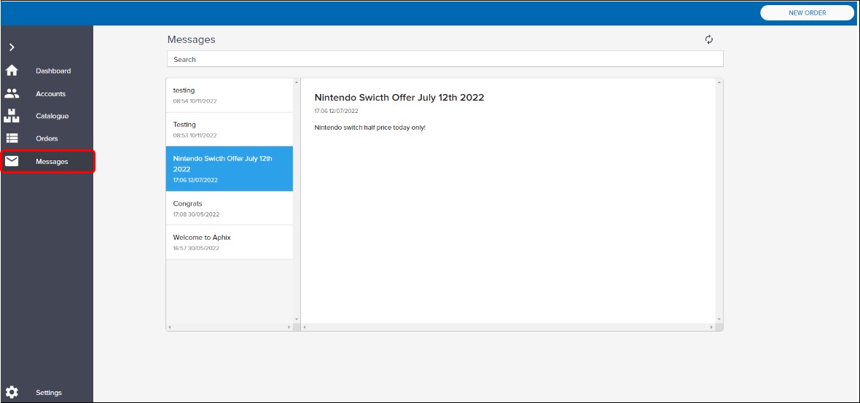Refresh messages with the refresh icon

(709, 40)
